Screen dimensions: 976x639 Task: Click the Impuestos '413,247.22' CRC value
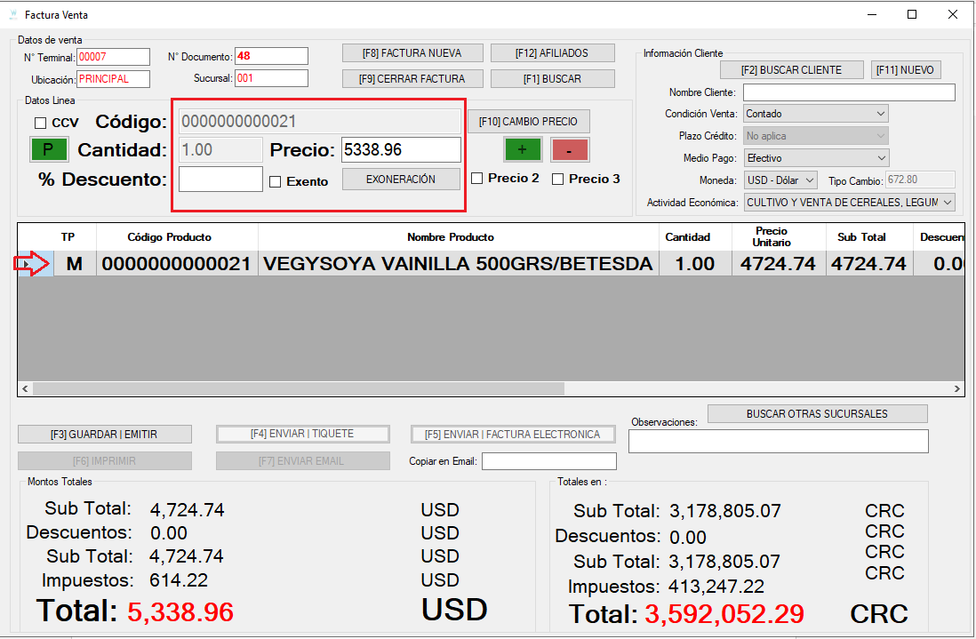point(716,587)
